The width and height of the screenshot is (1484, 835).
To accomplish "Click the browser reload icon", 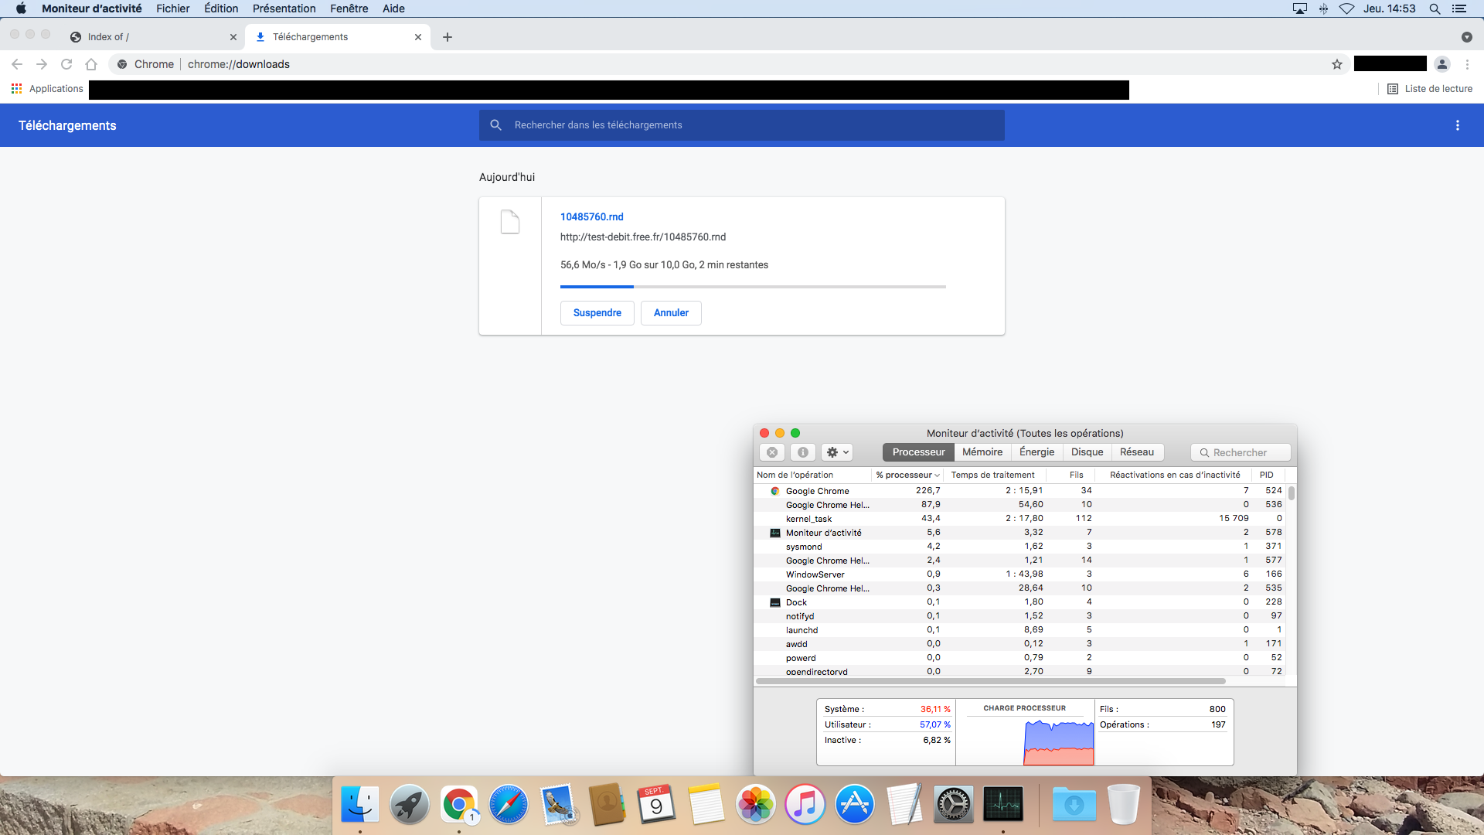I will (66, 64).
